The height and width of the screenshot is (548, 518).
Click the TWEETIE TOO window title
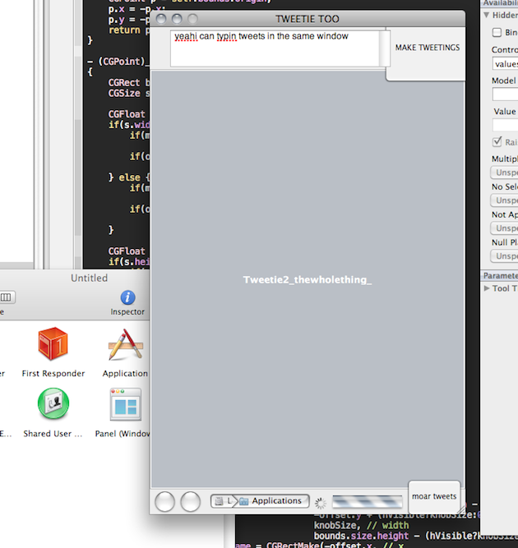(307, 19)
